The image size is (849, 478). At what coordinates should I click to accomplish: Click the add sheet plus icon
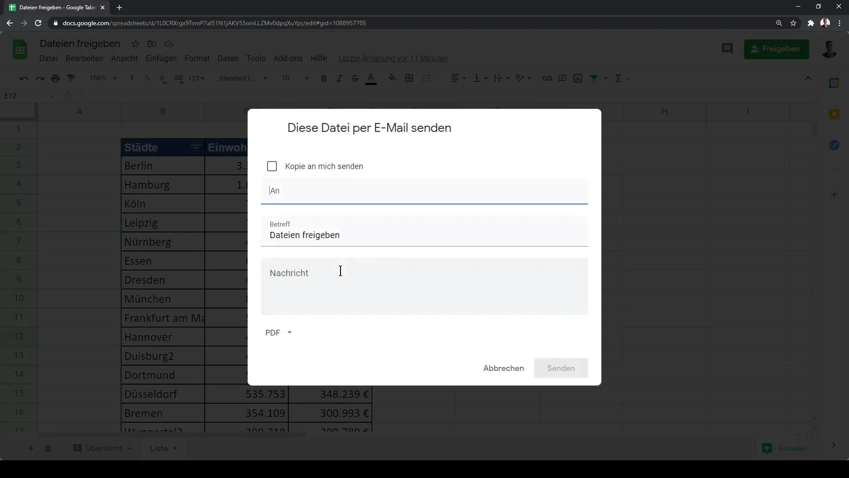pos(31,448)
